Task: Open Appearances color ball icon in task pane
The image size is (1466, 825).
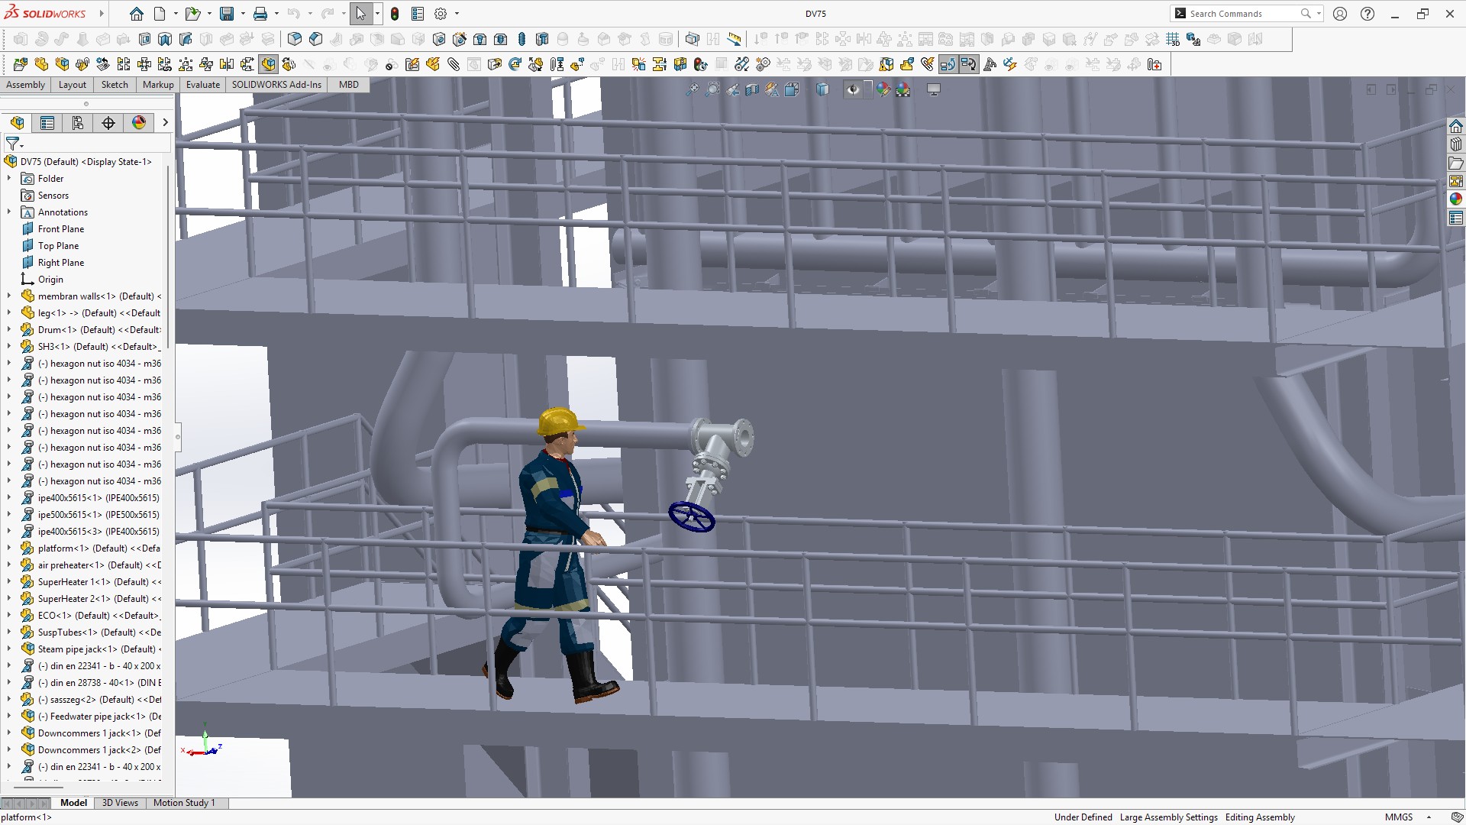Action: point(1456,199)
